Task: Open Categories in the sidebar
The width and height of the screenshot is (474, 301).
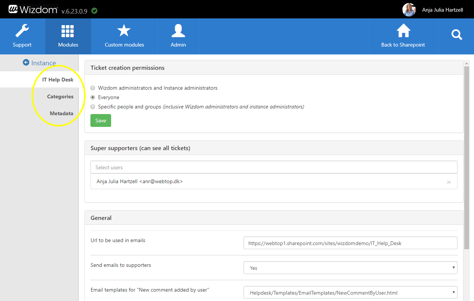Action: pyautogui.click(x=60, y=96)
